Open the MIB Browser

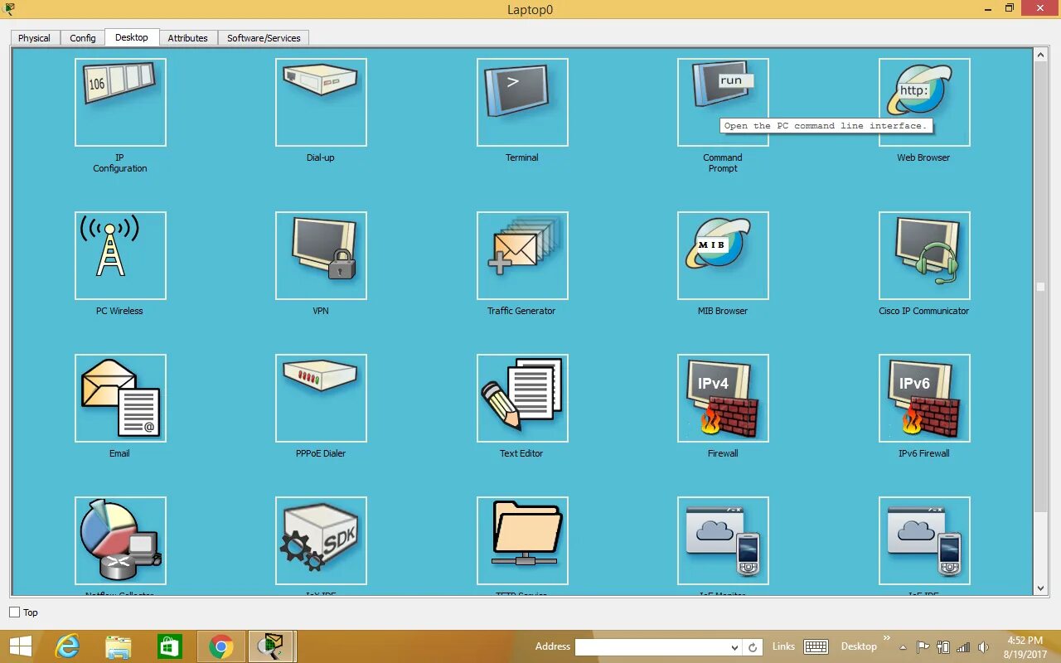(723, 255)
